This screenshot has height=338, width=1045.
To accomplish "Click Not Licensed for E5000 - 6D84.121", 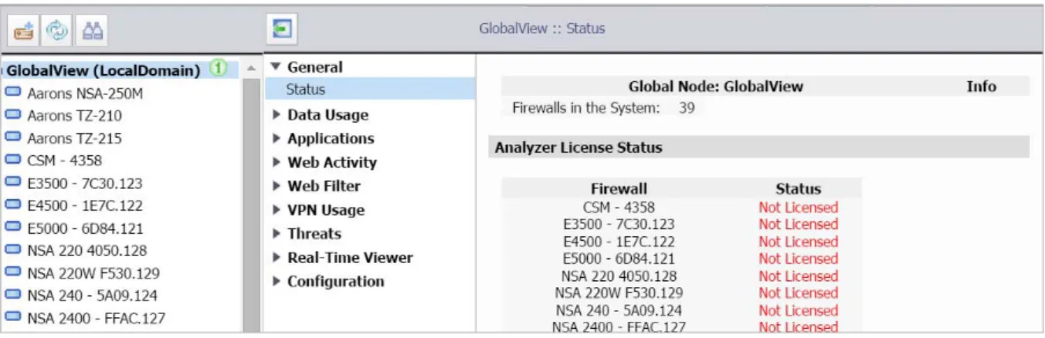I will [x=798, y=259].
